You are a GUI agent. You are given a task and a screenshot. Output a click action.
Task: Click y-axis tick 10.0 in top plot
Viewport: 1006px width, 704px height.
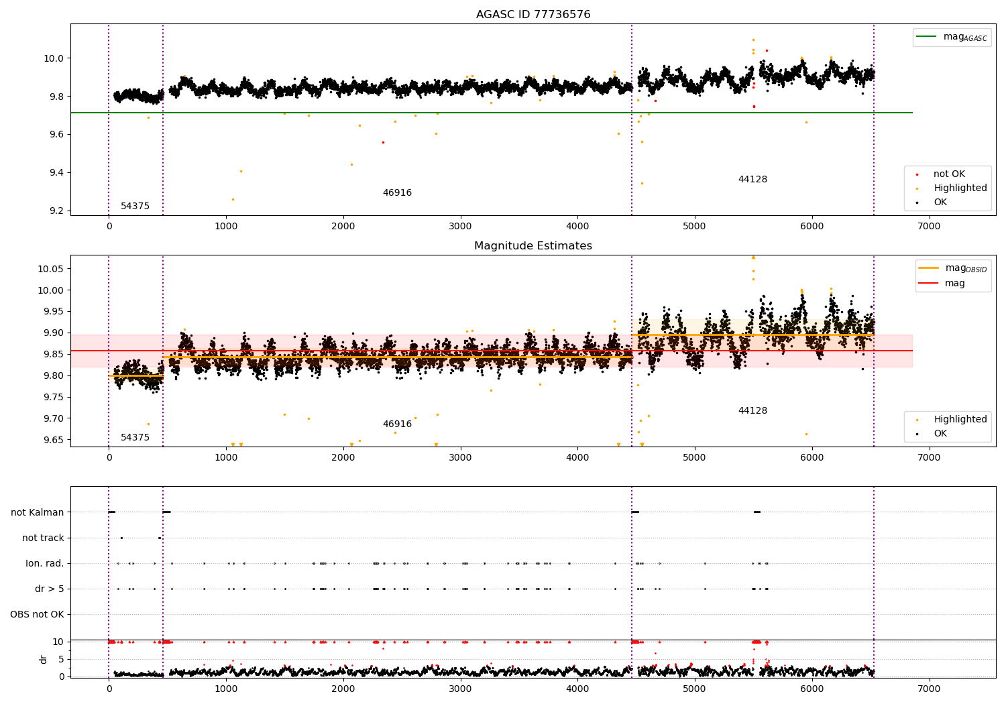click(54, 58)
